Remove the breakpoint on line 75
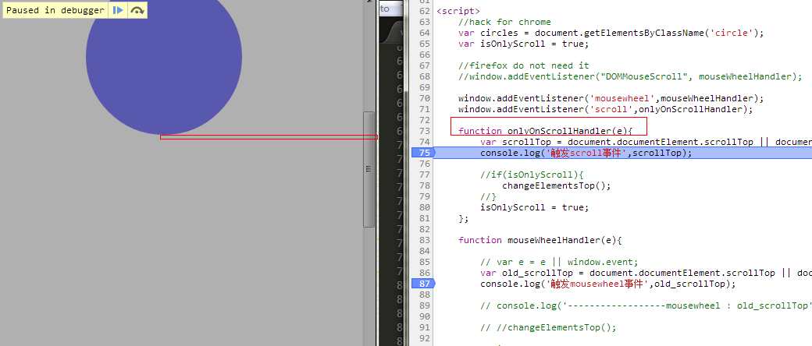Viewport: 812px width, 346px height. pyautogui.click(x=423, y=154)
